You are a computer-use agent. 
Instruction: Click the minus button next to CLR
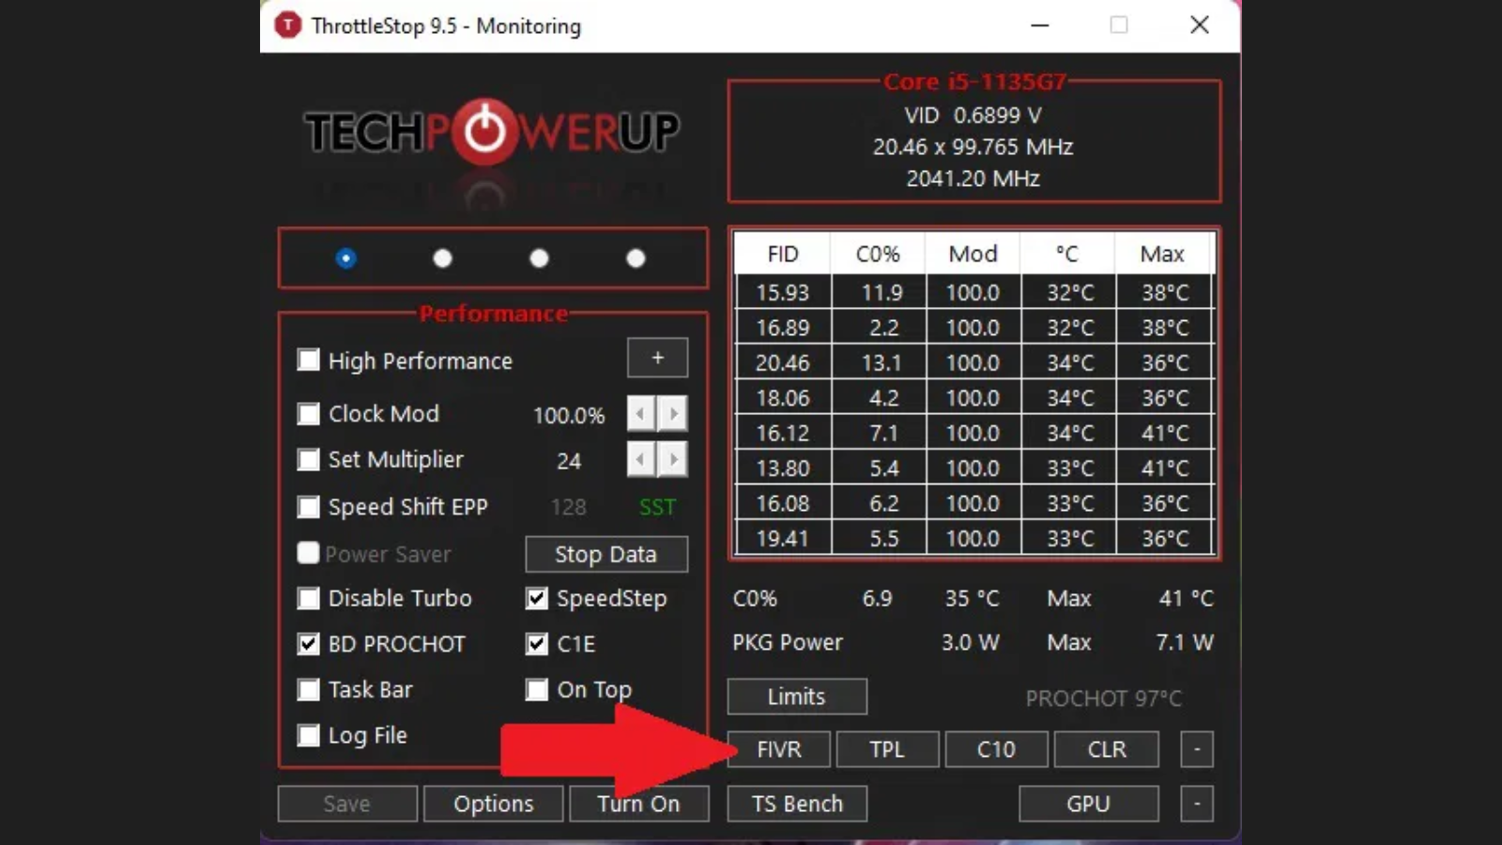point(1197,749)
